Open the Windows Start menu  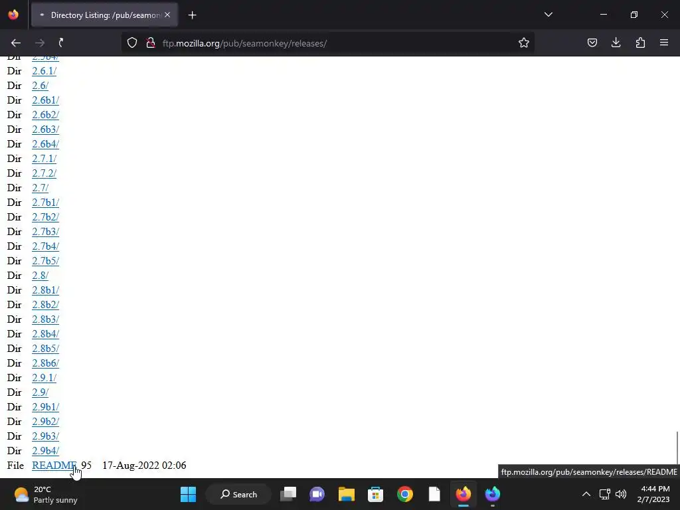(x=188, y=494)
